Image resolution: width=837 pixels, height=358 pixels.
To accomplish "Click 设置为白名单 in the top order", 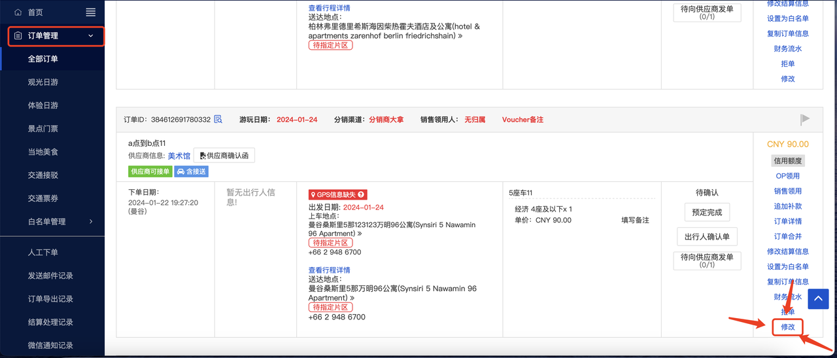I will click(787, 18).
